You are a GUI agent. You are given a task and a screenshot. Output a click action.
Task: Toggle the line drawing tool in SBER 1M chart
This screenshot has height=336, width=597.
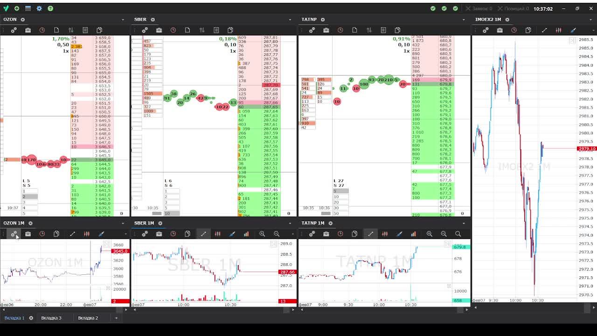click(x=203, y=233)
